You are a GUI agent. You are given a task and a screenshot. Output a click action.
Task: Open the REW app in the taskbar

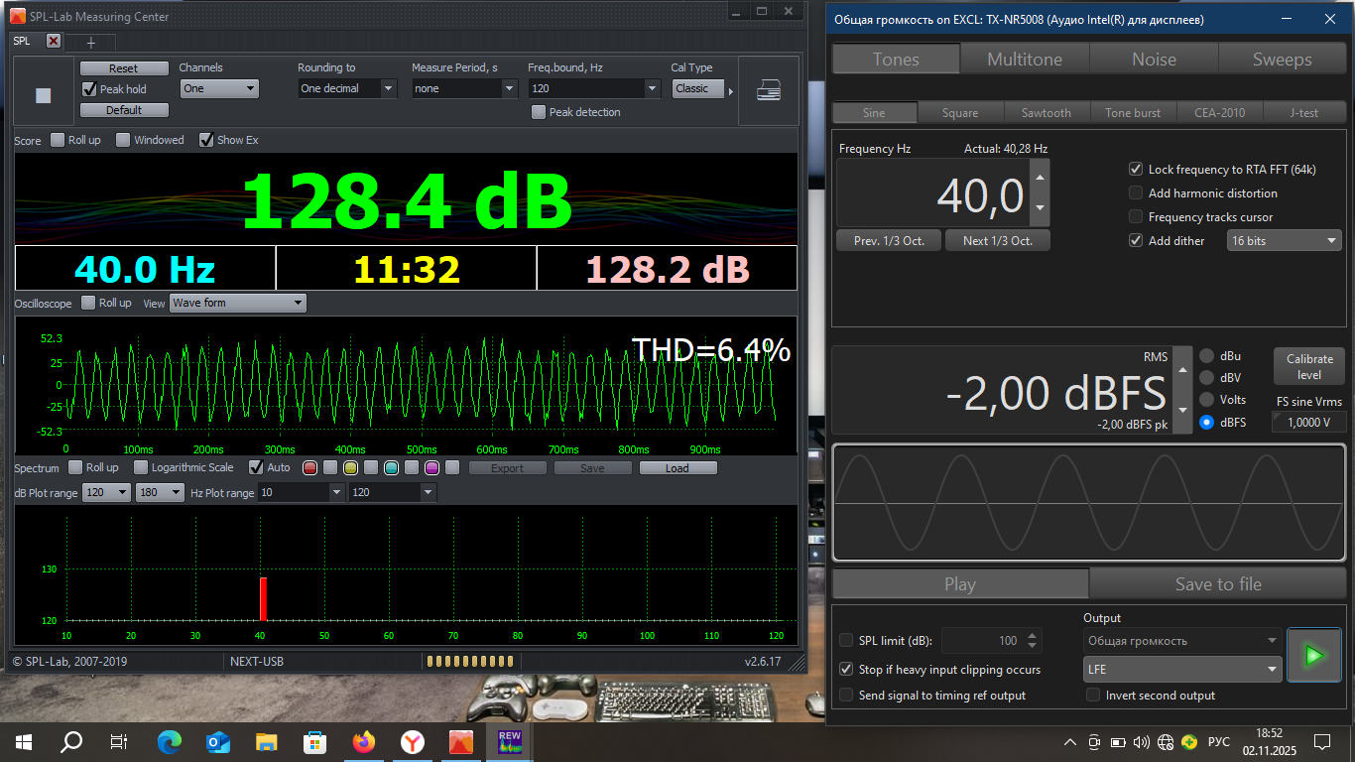click(x=510, y=741)
